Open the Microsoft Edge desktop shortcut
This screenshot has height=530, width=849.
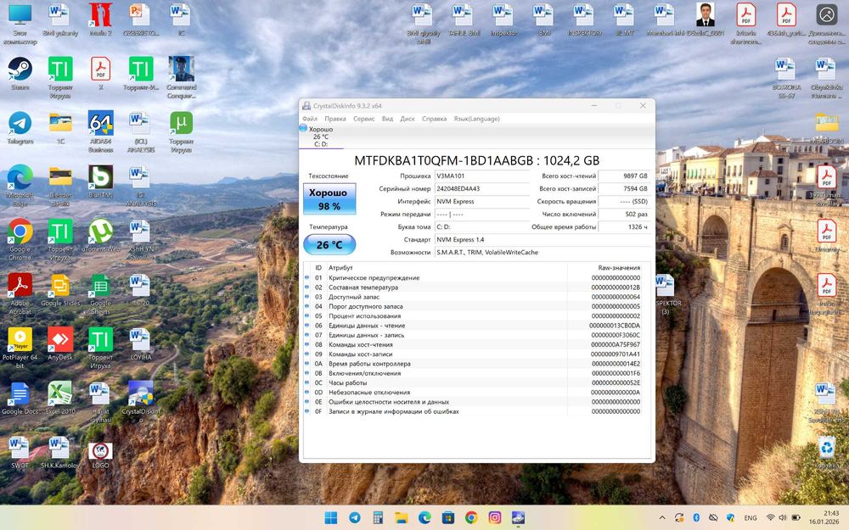20,186
